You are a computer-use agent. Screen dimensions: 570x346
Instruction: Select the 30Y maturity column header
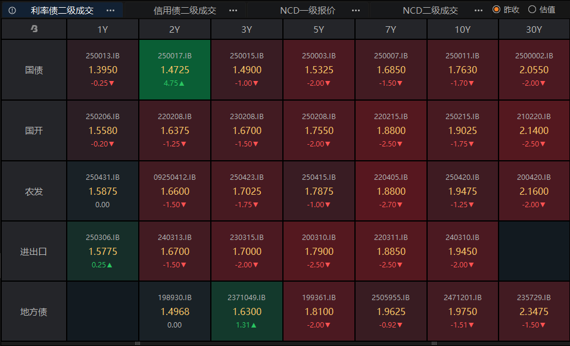[x=534, y=29]
